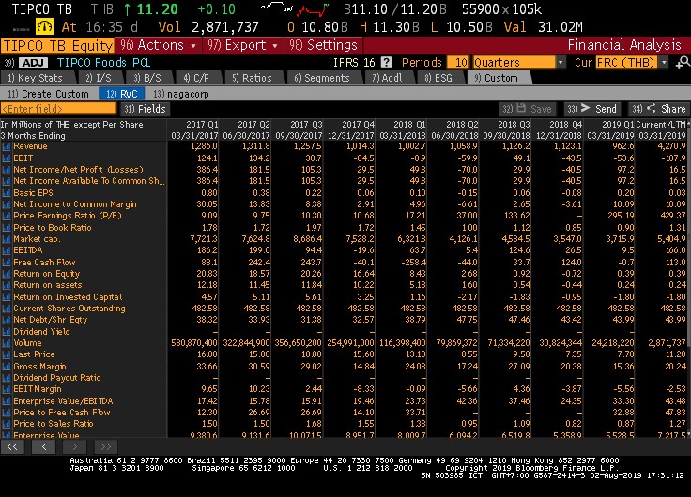
Task: Click the Return on Invested Capital label
Action: 68,297
